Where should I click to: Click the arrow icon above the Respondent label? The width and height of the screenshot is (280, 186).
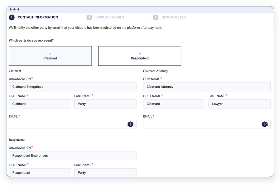pos(140,54)
